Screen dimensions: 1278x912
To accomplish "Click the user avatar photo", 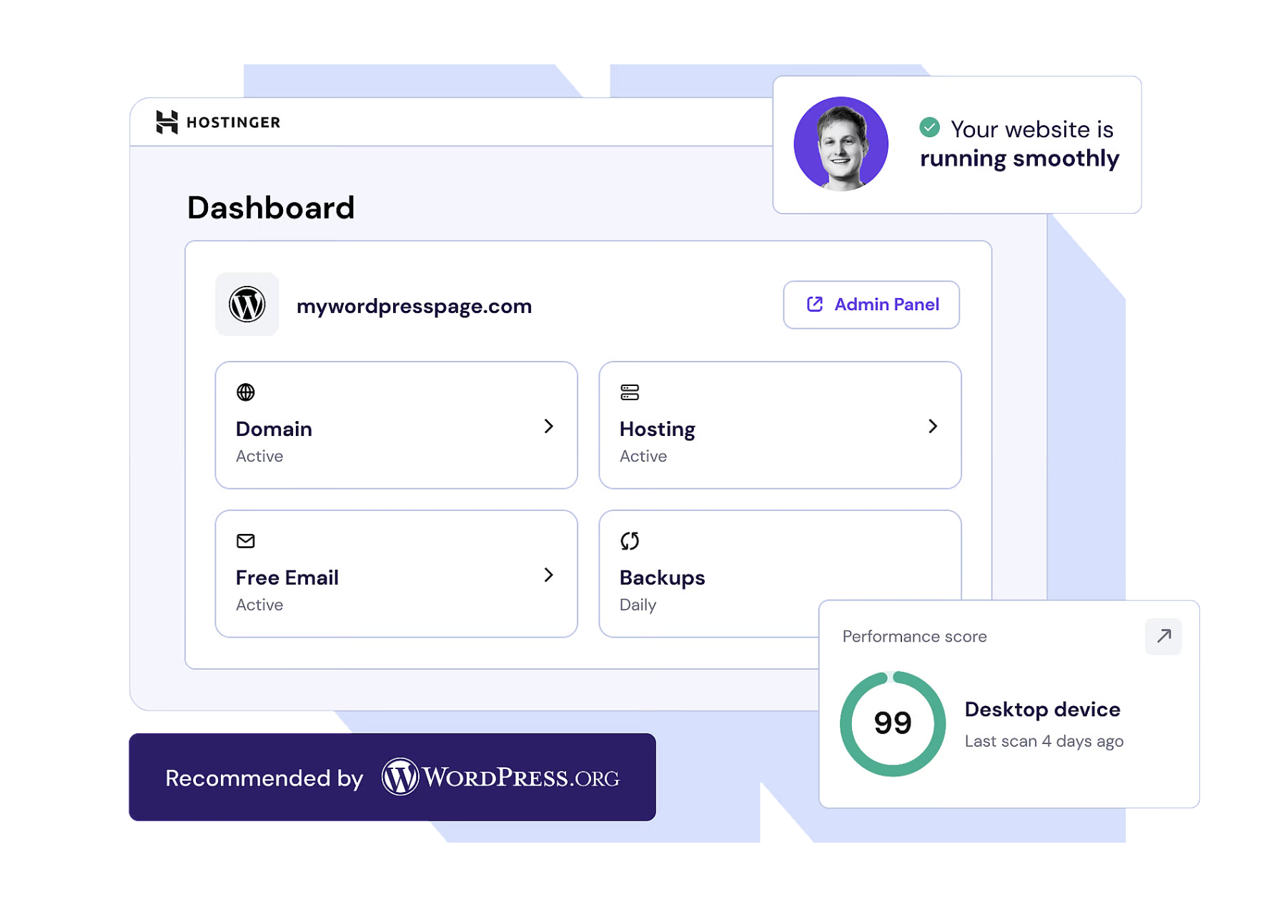I will pyautogui.click(x=841, y=143).
